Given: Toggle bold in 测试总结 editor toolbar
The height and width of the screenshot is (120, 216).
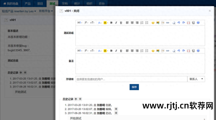Looking at the screenshot, I should pyautogui.click(x=111, y=23).
